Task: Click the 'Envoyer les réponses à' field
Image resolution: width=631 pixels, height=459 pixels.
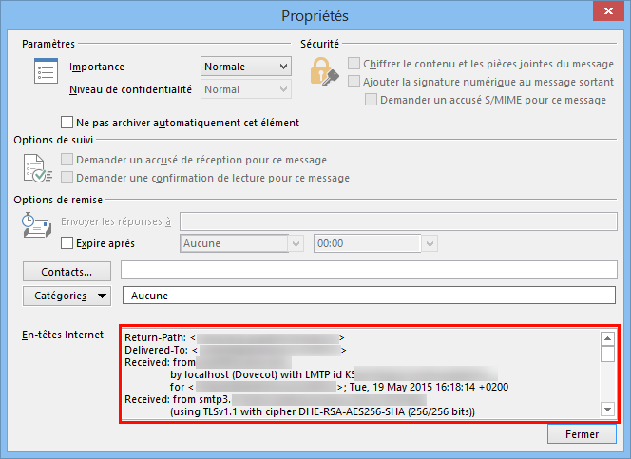Action: point(398,221)
